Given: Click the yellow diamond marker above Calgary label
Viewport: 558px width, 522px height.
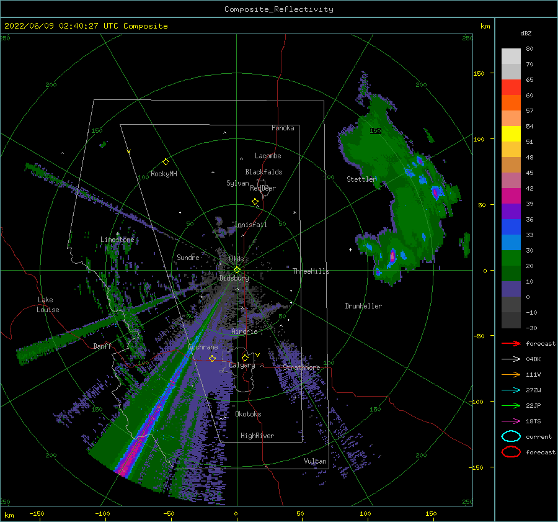Looking at the screenshot, I should click(245, 358).
